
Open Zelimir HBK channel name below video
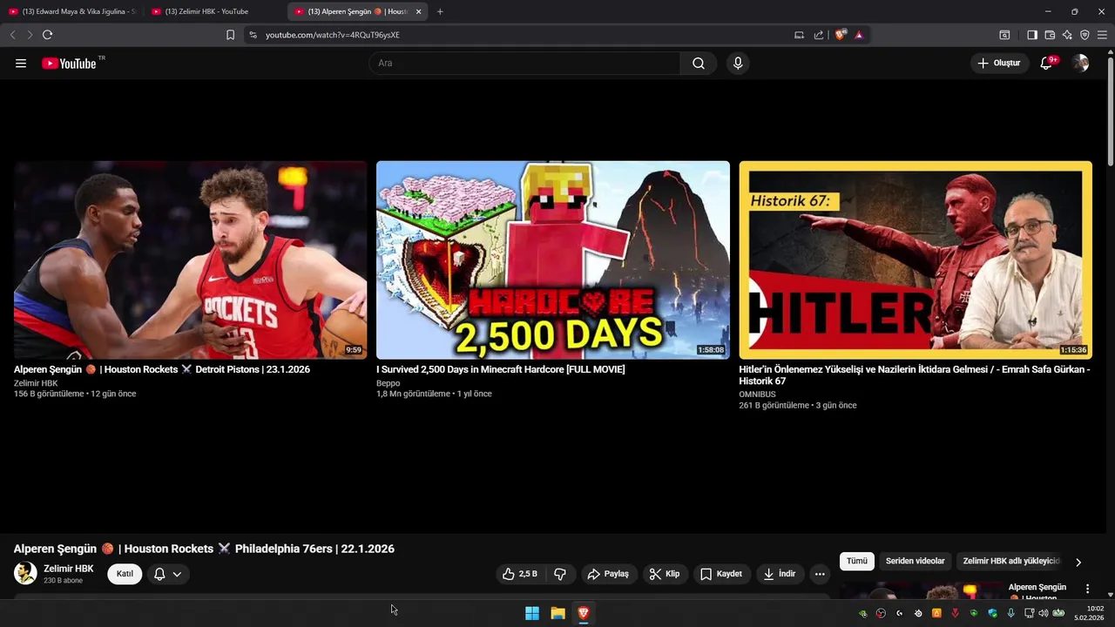69,569
